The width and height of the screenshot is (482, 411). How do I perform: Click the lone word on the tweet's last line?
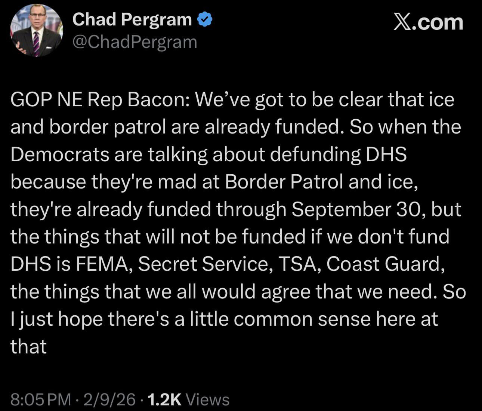click(x=28, y=346)
